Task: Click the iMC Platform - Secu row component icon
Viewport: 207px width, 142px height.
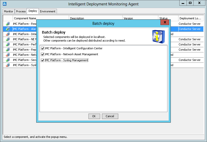Action: pyautogui.click(x=8, y=60)
